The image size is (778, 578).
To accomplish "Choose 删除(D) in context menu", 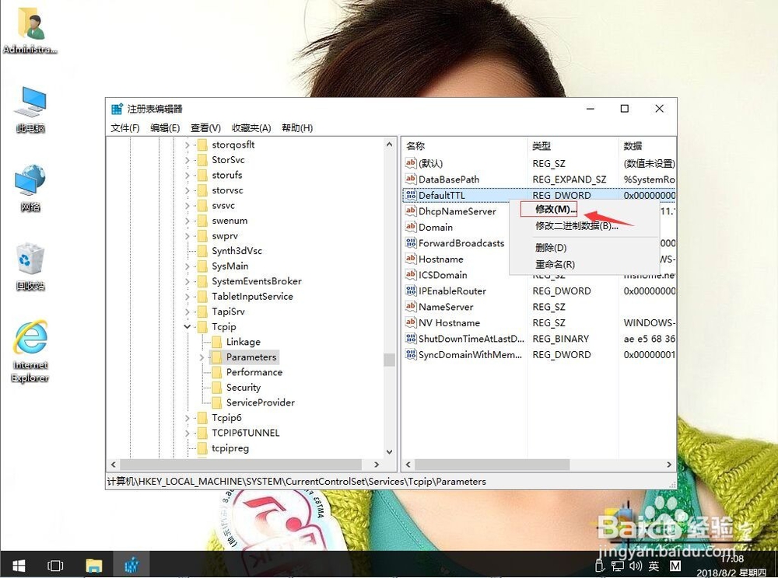I will point(551,248).
